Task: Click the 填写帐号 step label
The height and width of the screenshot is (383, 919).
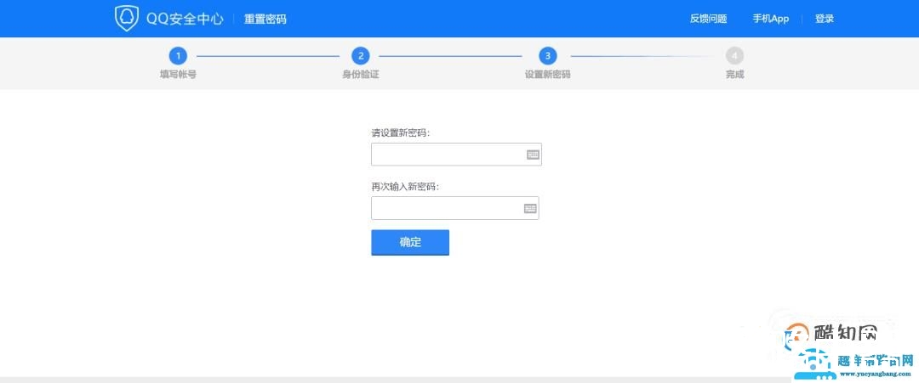Action: (178, 75)
